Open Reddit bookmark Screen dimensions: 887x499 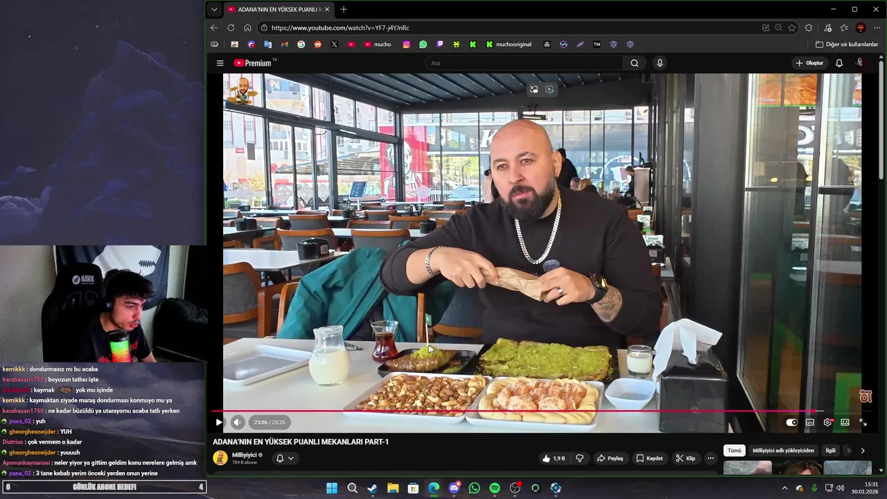[317, 44]
